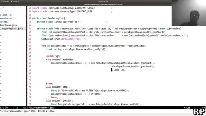Click the CONSTANT_String import on line 50
Viewport: 206px width, 116px height.
pos(86,8)
